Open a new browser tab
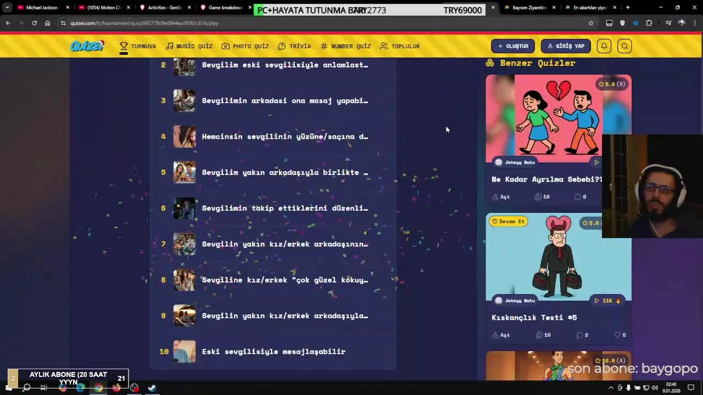 [628, 8]
